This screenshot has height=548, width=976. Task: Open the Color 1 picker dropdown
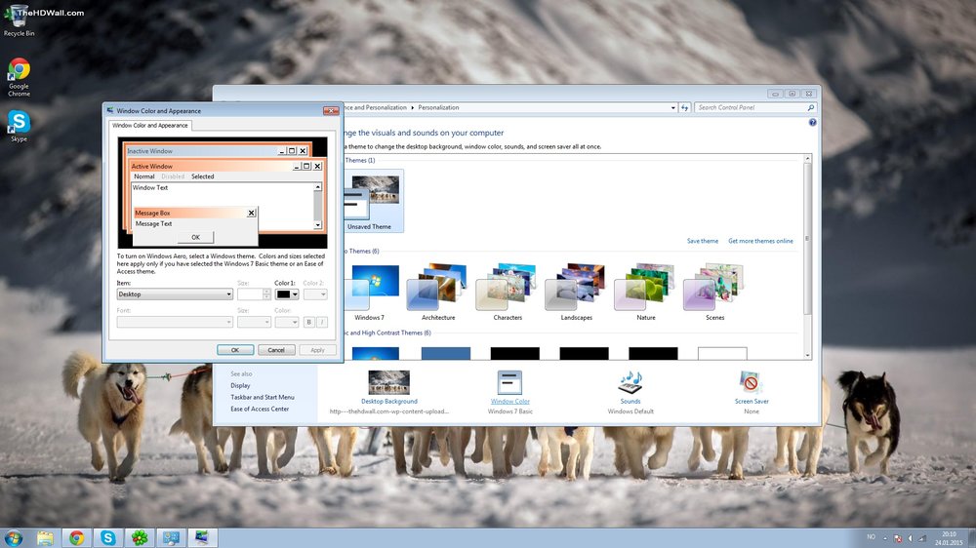click(294, 294)
